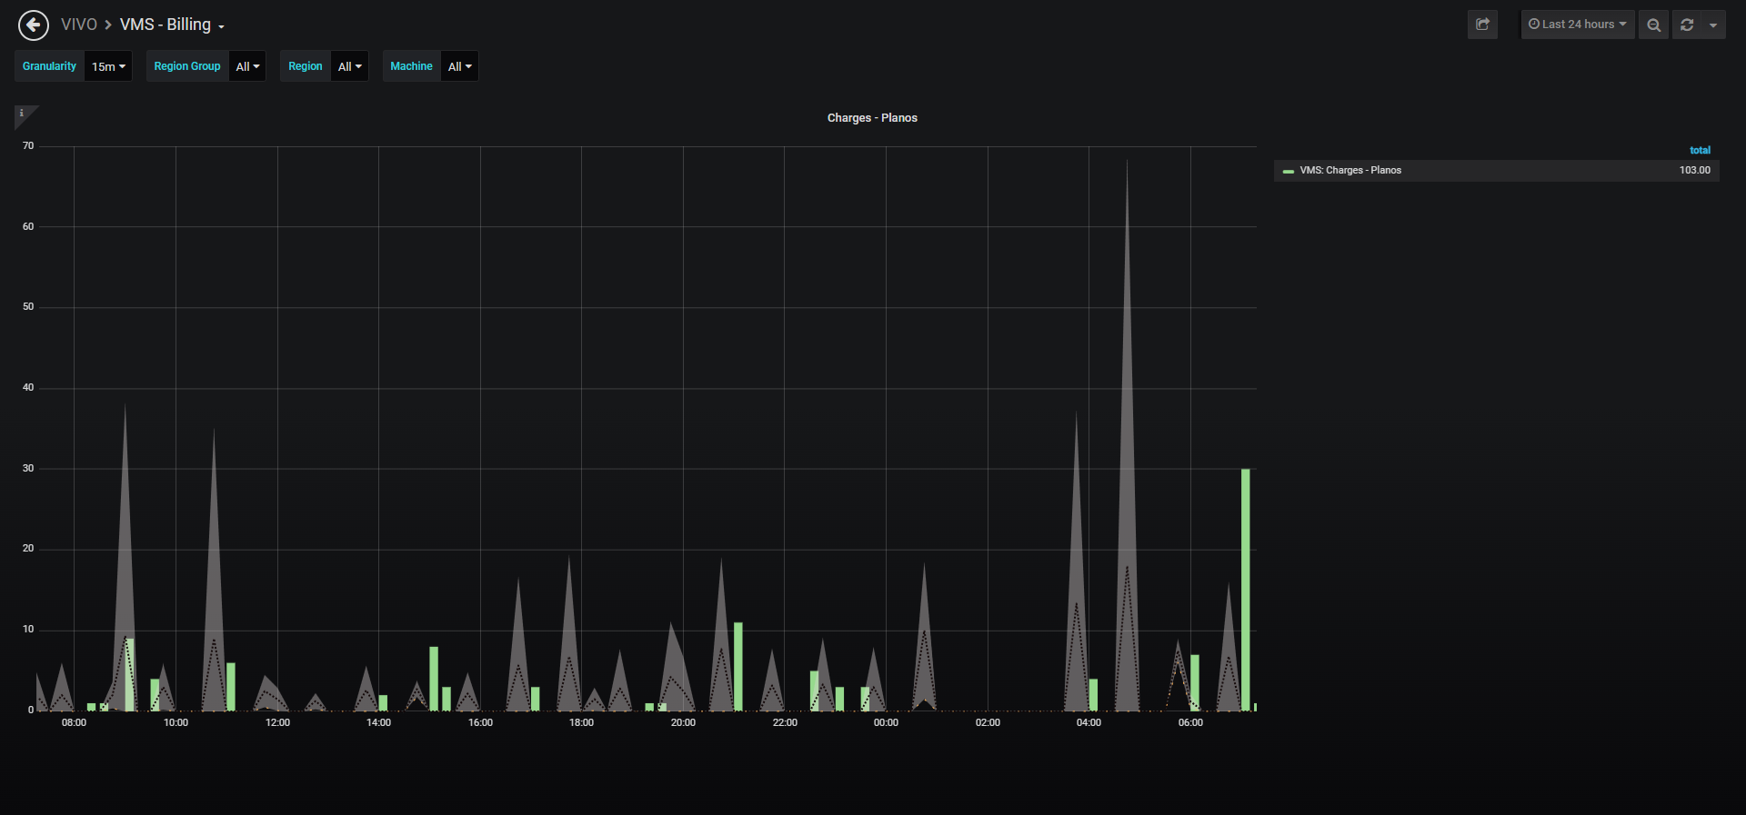Open the Granularity 15m dropdown
The height and width of the screenshot is (815, 1746).
tap(108, 66)
